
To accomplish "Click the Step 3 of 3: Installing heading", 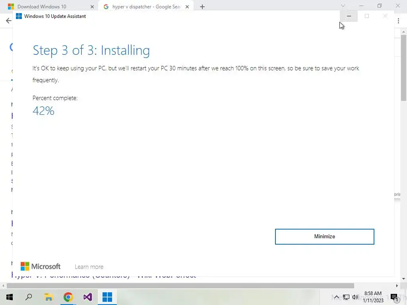I will [x=91, y=50].
